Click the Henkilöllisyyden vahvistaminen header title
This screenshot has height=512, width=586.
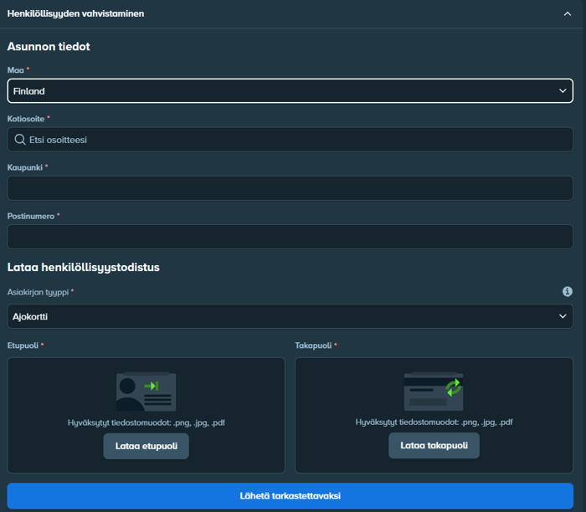click(75, 14)
